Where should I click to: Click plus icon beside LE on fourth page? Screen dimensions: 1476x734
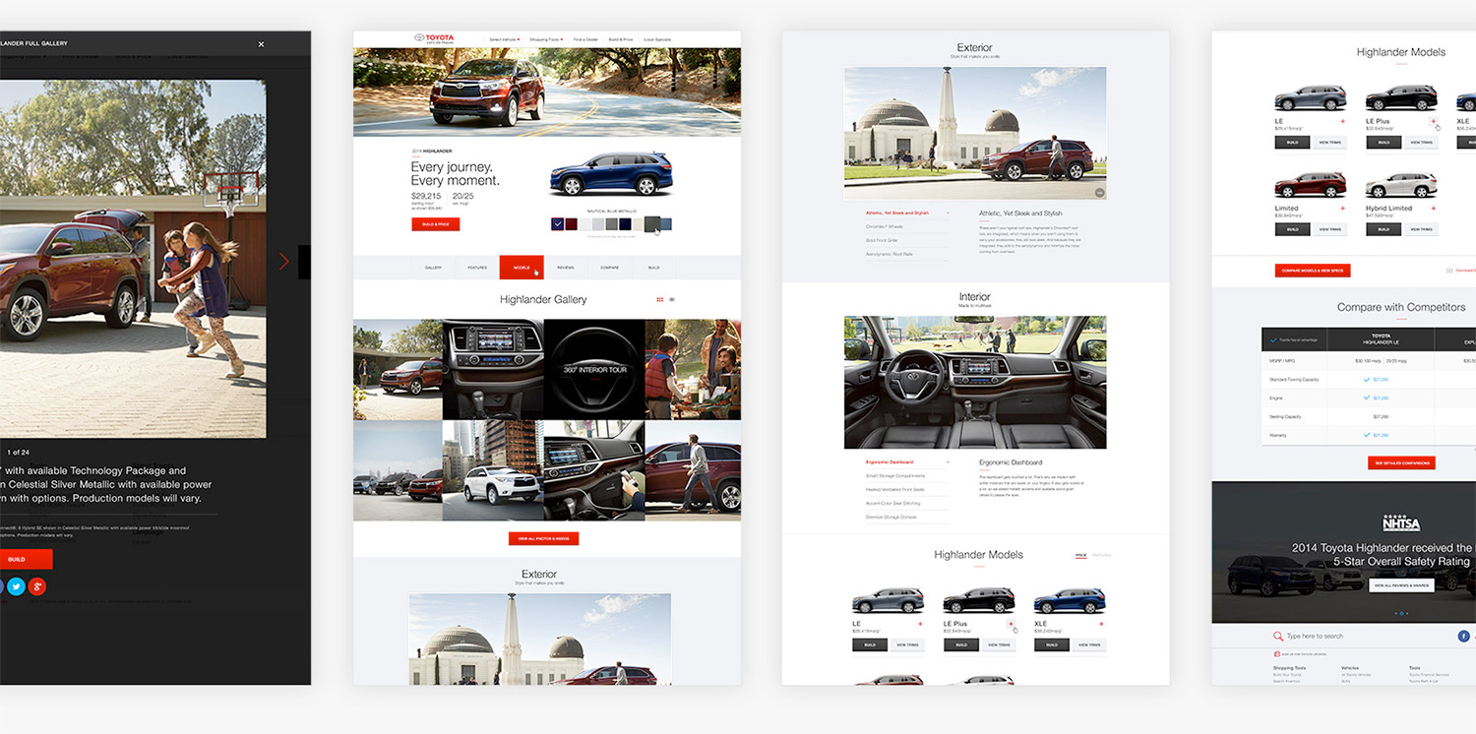1342,121
